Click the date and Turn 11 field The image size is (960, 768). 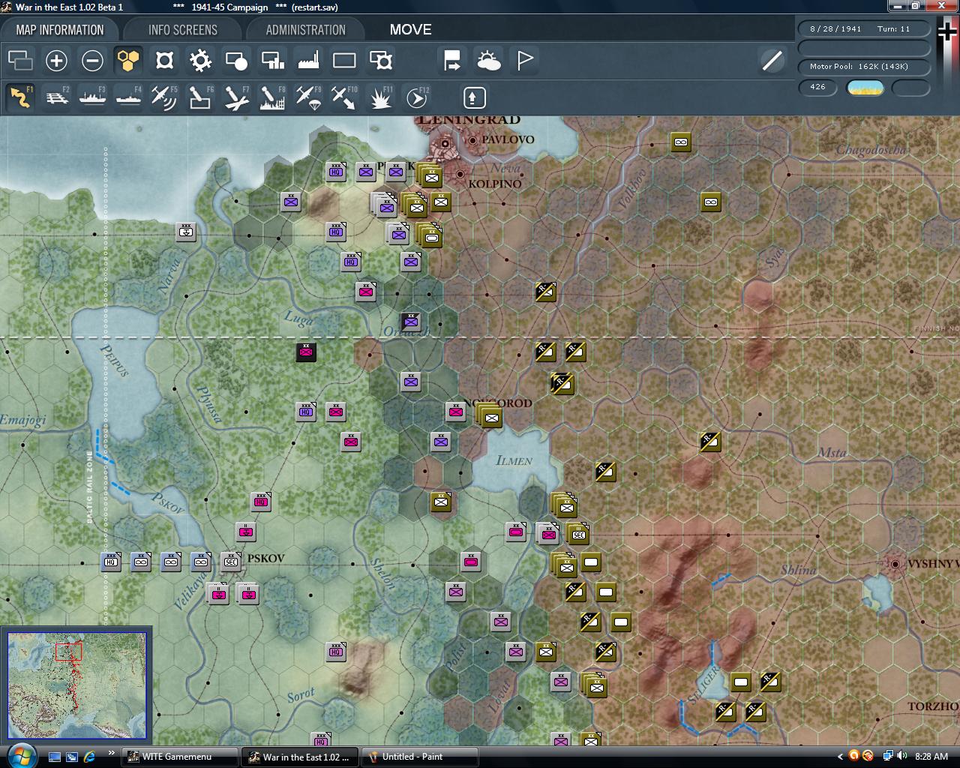pyautogui.click(x=864, y=28)
